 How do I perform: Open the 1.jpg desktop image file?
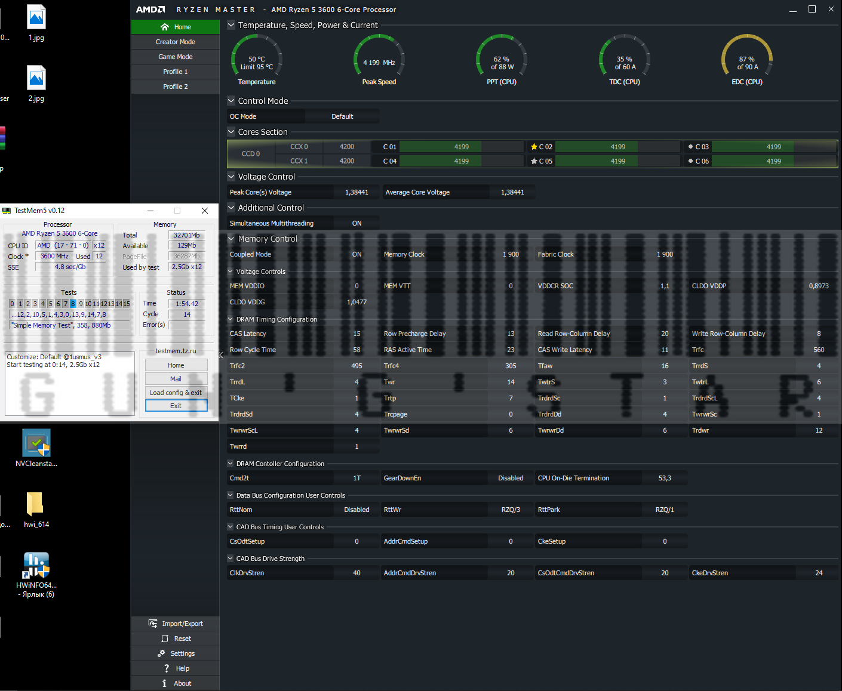click(36, 23)
